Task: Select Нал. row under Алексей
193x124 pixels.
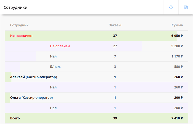Action: click(54, 87)
